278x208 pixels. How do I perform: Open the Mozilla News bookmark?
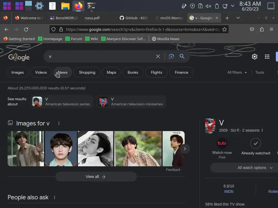[x=166, y=39]
